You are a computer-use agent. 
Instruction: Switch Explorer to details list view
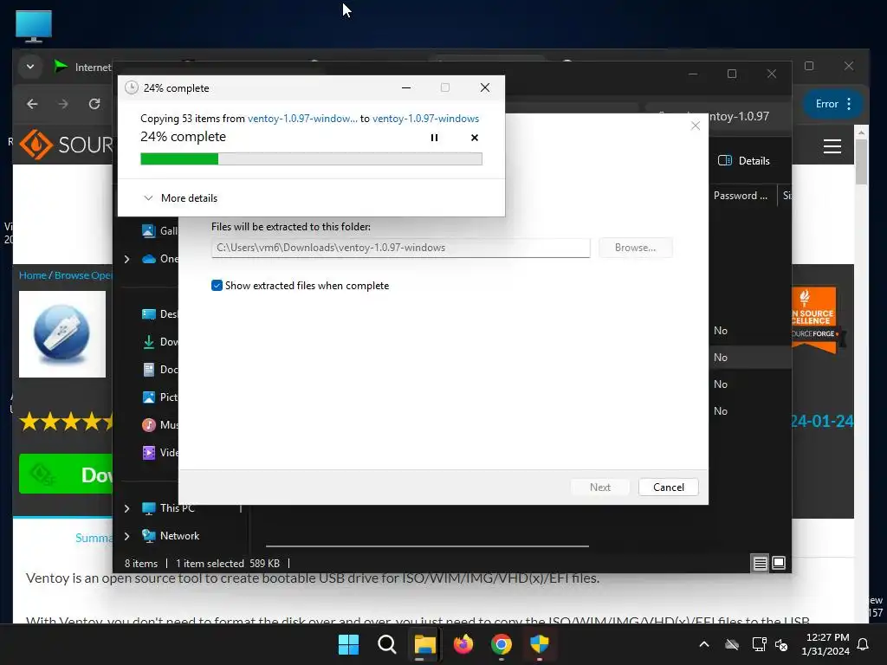tap(761, 563)
